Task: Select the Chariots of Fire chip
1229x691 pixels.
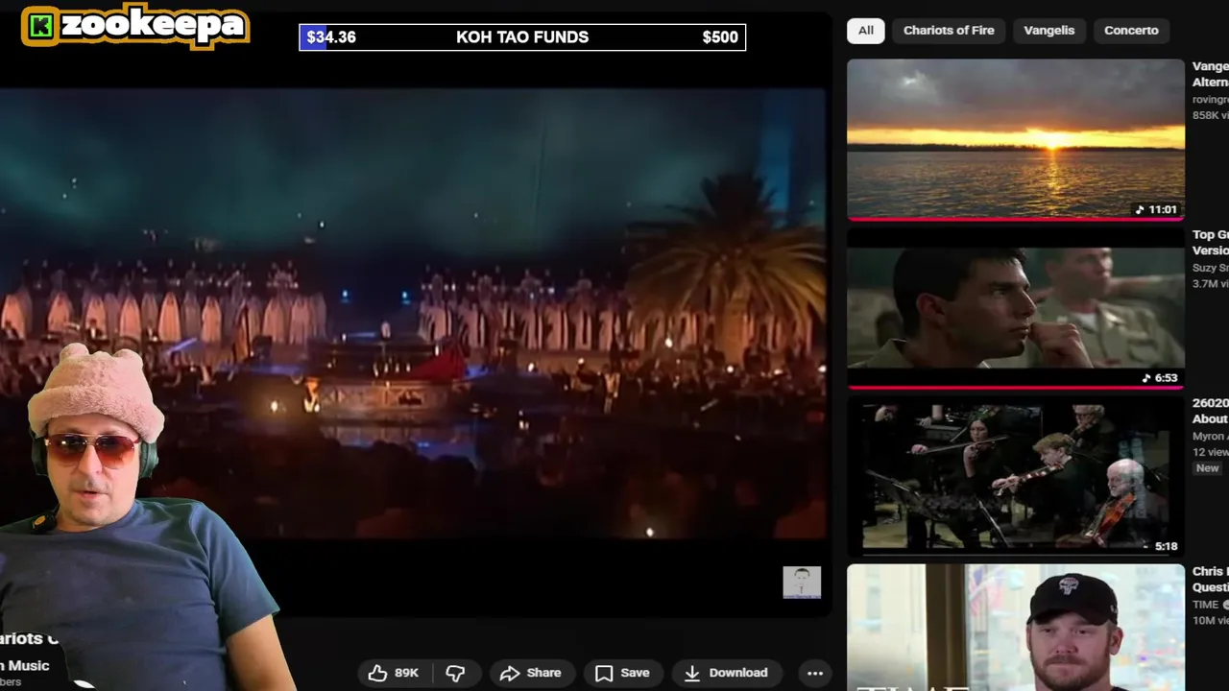Action: click(949, 31)
